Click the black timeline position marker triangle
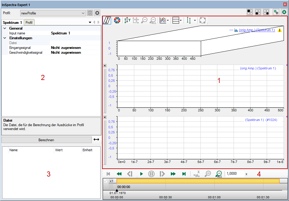 click(x=117, y=190)
